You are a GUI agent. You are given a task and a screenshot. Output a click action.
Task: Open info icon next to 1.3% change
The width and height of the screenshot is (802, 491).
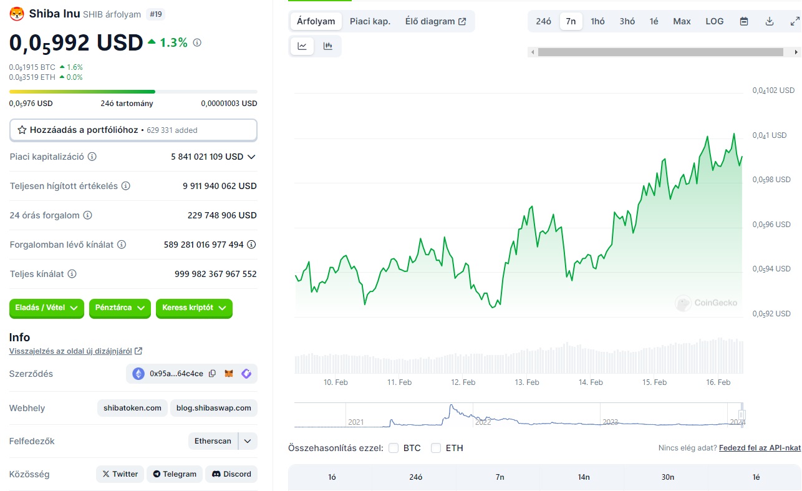pos(197,42)
